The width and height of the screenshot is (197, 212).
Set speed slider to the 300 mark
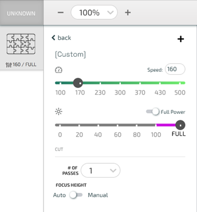(x=120, y=83)
